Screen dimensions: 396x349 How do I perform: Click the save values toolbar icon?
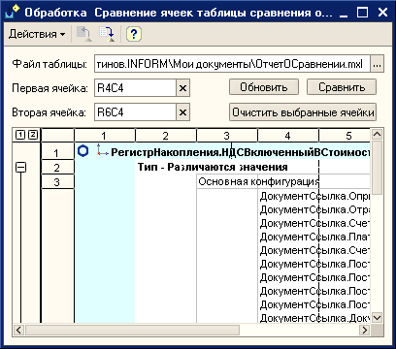tap(107, 34)
